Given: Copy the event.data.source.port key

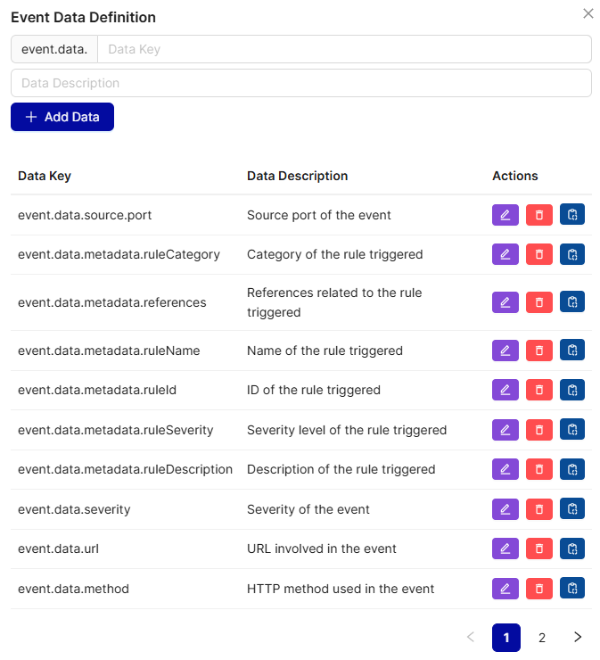Looking at the screenshot, I should 572,215.
